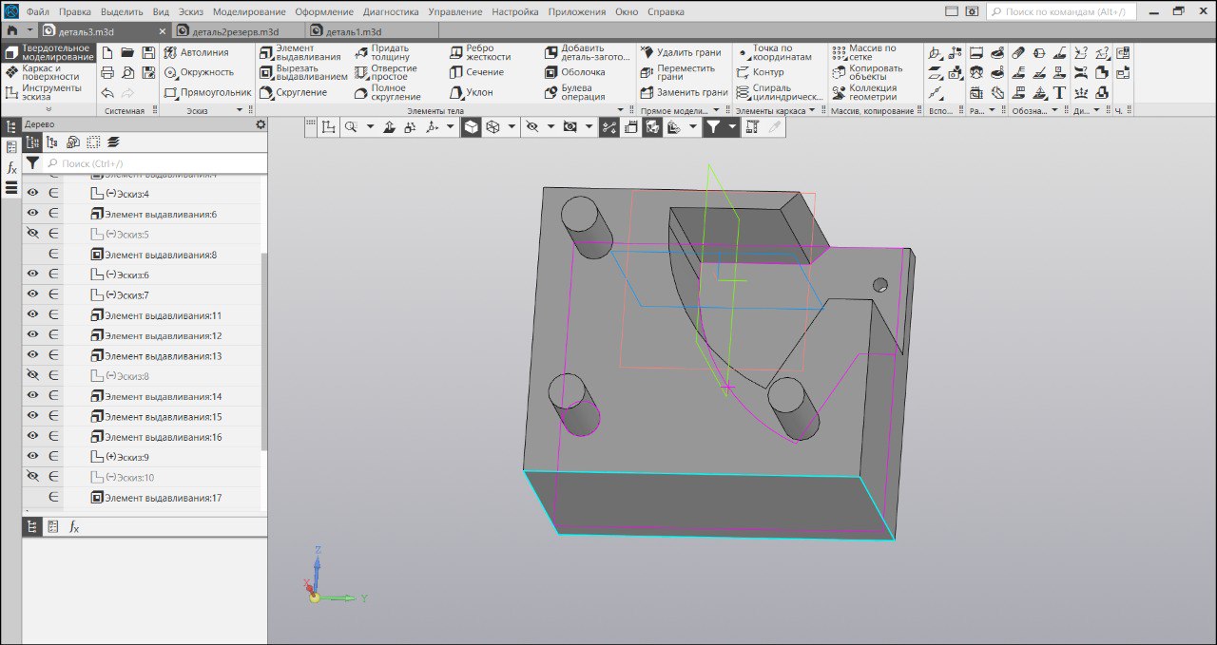The image size is (1217, 645).
Task: Toggle visibility eye of Элемент выдавливания:14
Action: click(33, 396)
